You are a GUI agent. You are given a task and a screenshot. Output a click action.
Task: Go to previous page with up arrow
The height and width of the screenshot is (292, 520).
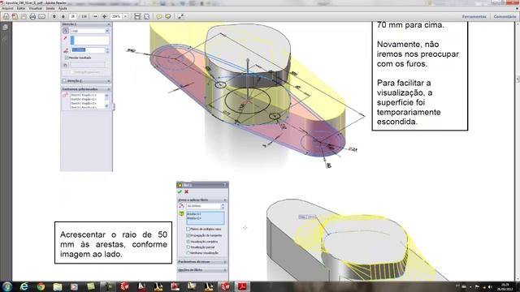(54, 16)
